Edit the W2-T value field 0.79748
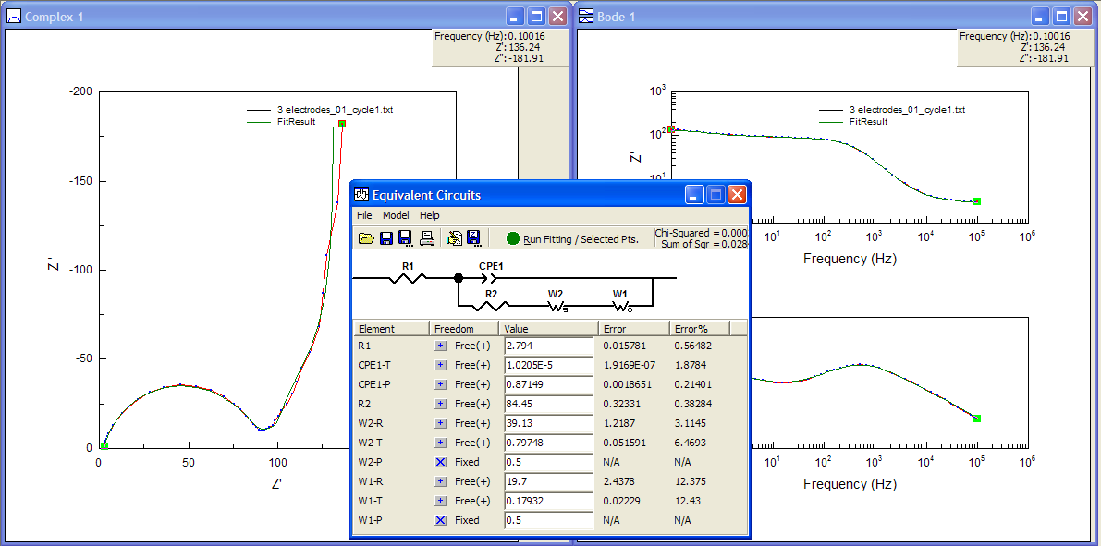 click(x=549, y=443)
